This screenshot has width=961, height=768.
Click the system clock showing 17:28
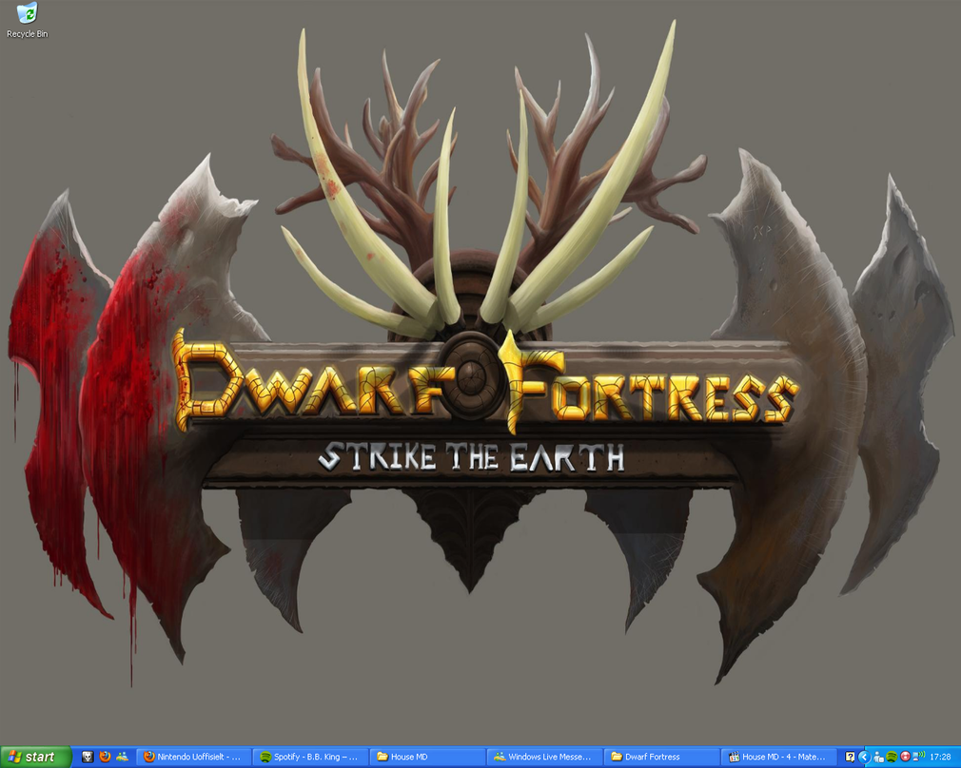click(940, 757)
